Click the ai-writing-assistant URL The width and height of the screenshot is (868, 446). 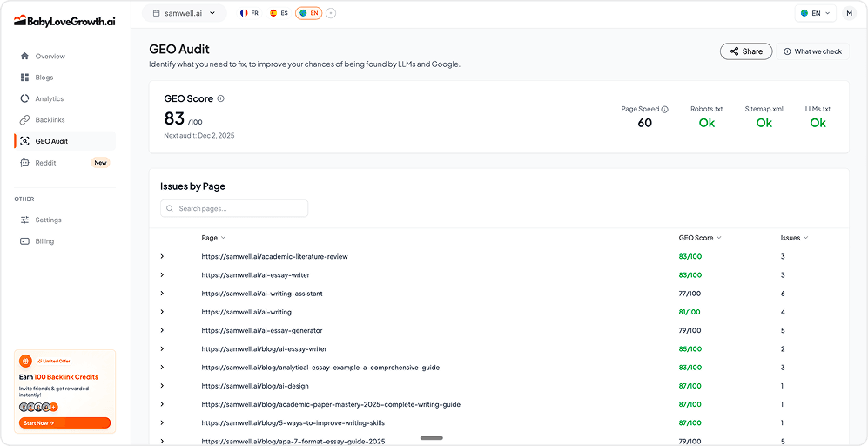click(x=262, y=294)
